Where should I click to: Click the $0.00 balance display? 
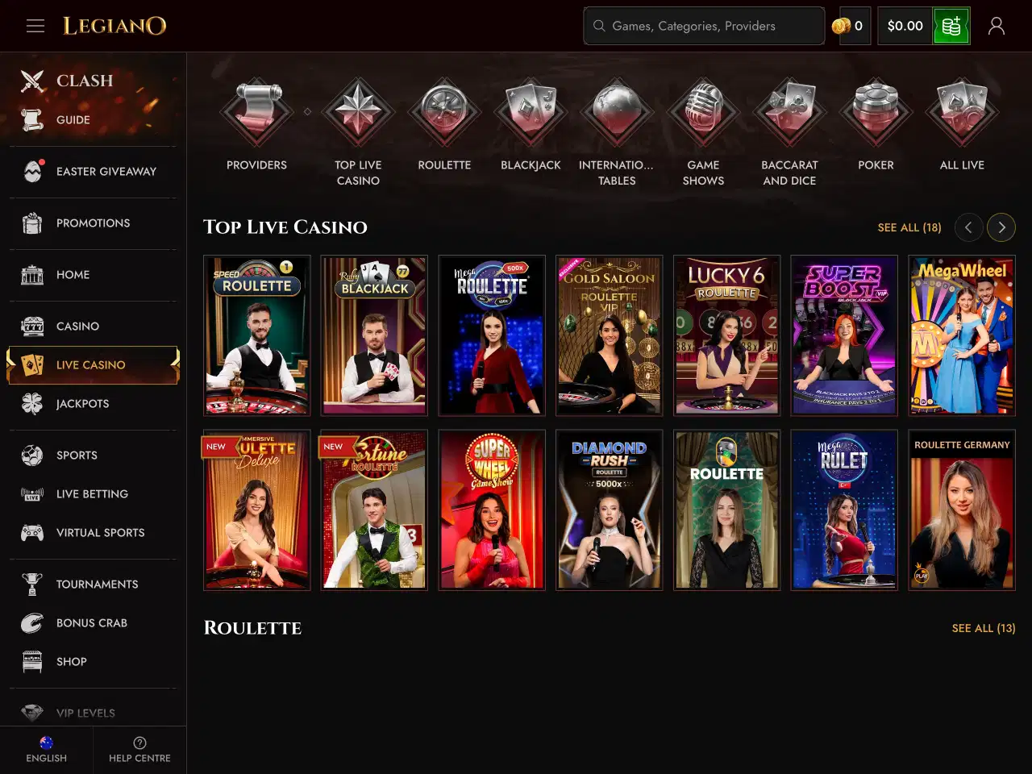coord(905,26)
